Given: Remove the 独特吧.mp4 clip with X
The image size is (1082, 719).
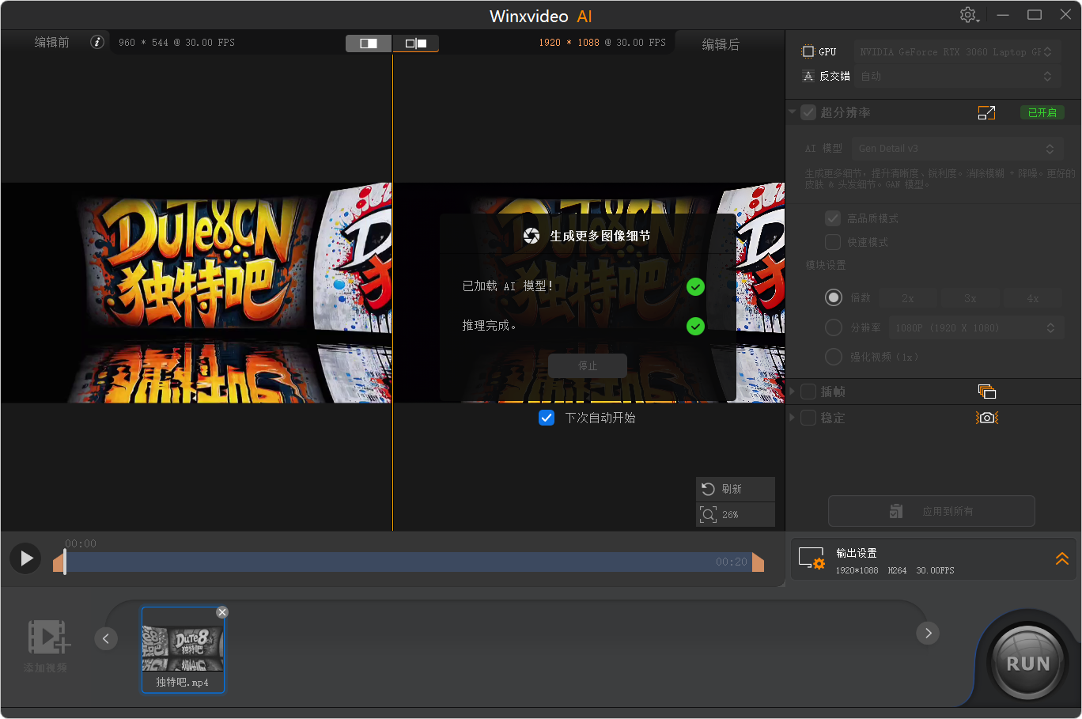Looking at the screenshot, I should pos(222,612).
